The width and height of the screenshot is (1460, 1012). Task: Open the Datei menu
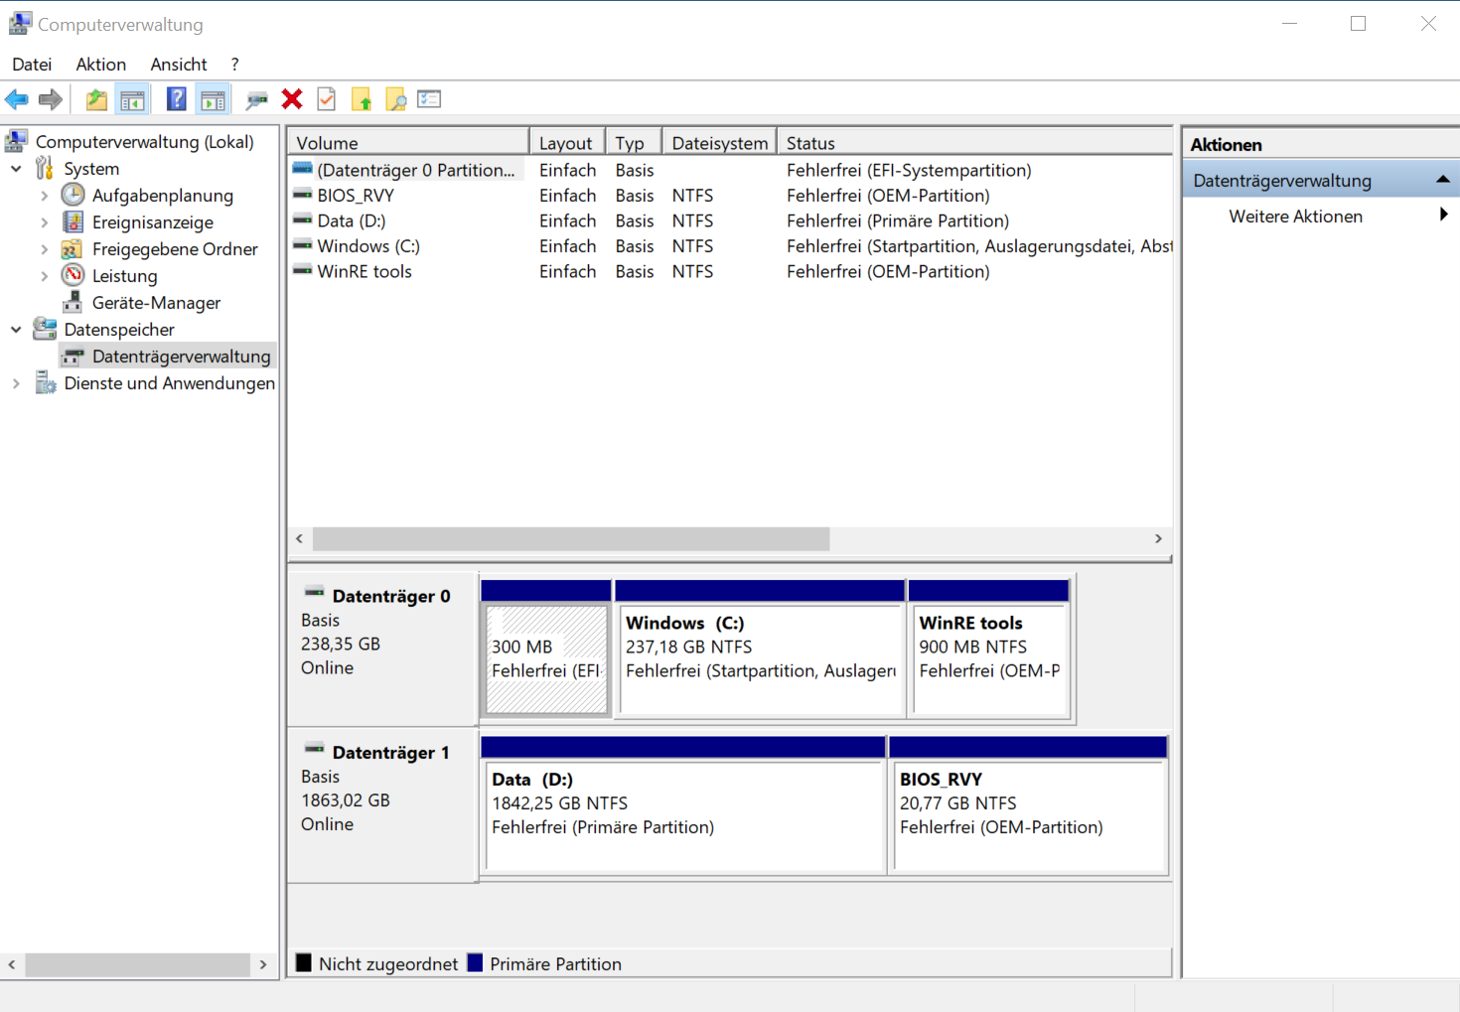tap(32, 64)
